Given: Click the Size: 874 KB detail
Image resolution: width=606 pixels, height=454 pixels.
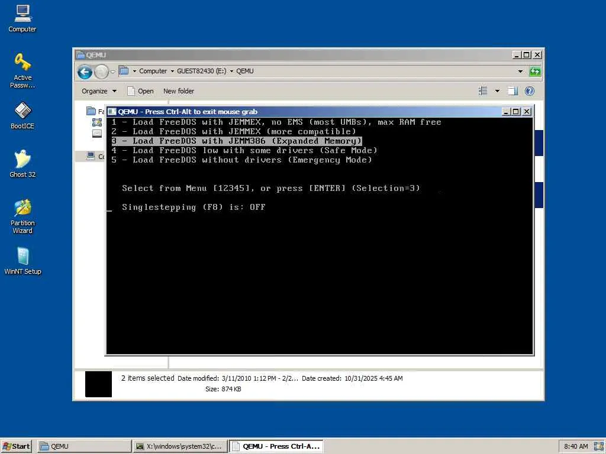Looking at the screenshot, I should 223,389.
